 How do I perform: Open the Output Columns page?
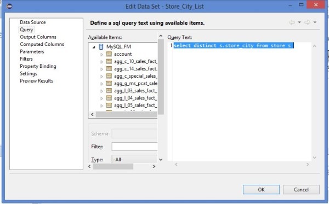point(38,37)
